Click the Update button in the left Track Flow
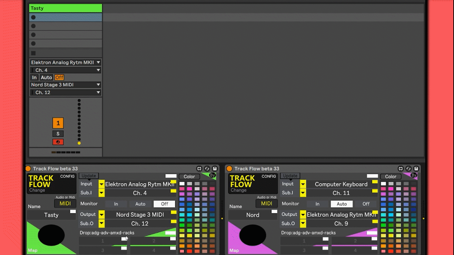This screenshot has height=255, width=454. coord(89,176)
